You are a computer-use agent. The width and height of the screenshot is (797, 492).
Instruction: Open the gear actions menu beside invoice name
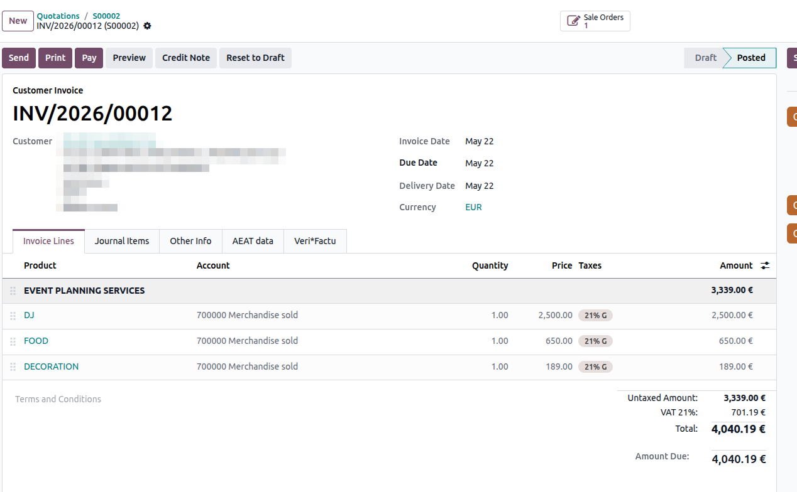pos(147,26)
